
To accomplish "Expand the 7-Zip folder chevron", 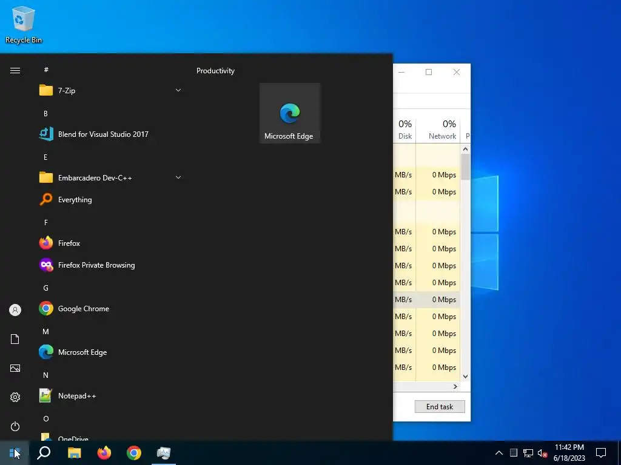I will point(178,91).
